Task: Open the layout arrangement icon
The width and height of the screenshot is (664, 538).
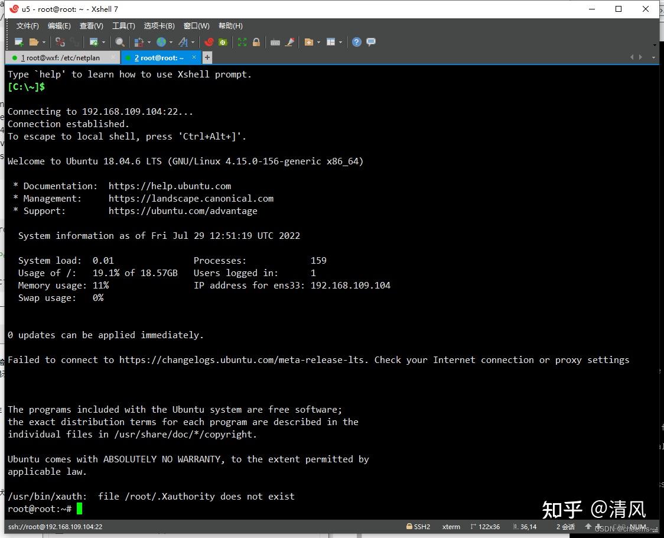Action: pos(331,42)
